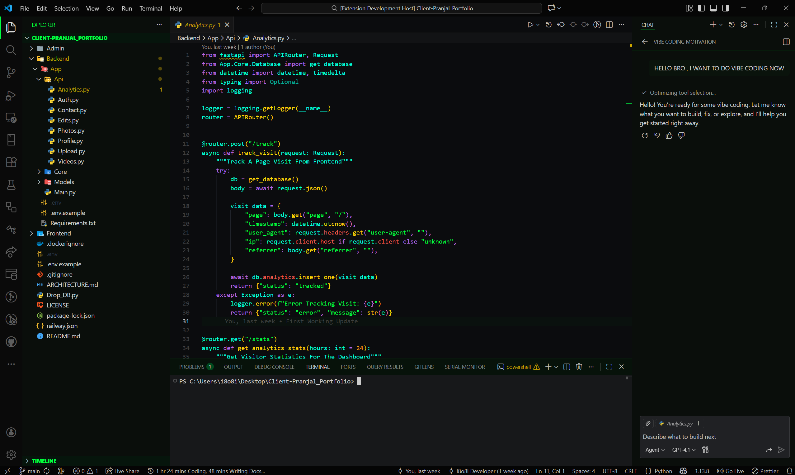This screenshot has width=795, height=475.
Task: Open chat settings gear
Action: pyautogui.click(x=744, y=24)
